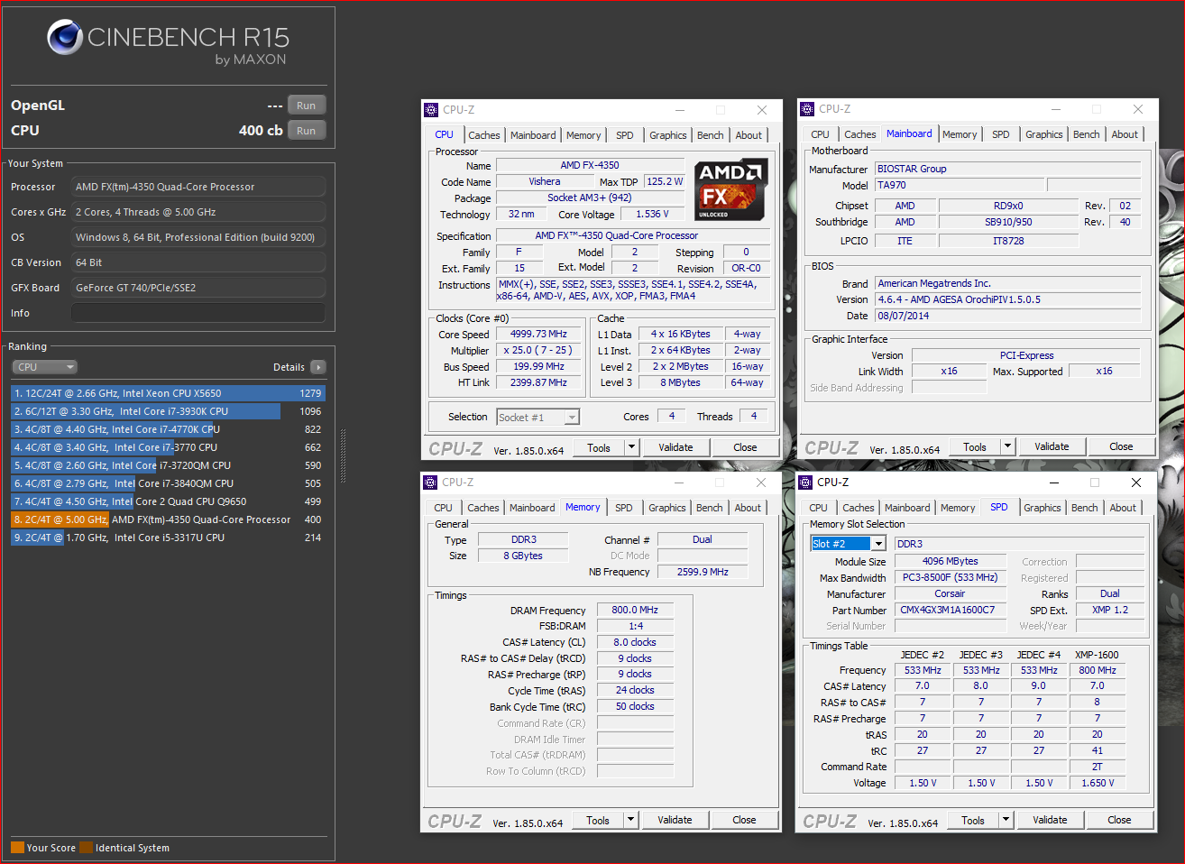Click the Cinebench R15 logo sphere icon
The height and width of the screenshot is (864, 1185).
[x=65, y=37]
